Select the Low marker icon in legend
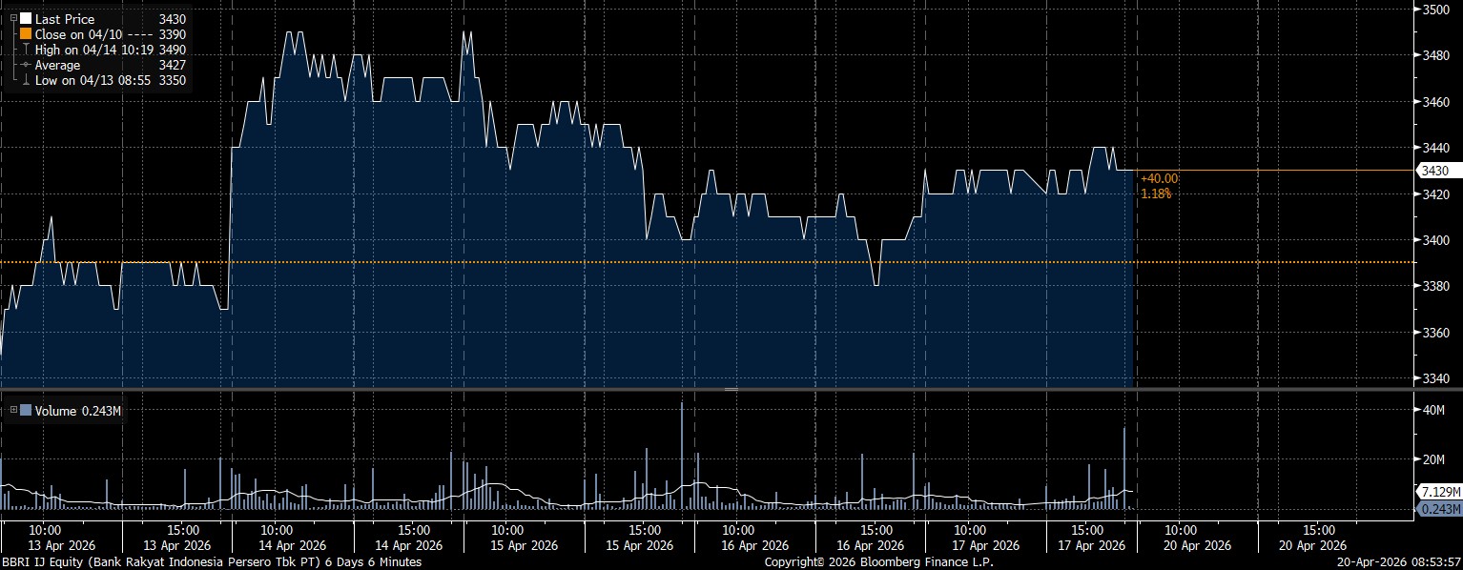This screenshot has height=570, width=1463. tap(25, 80)
